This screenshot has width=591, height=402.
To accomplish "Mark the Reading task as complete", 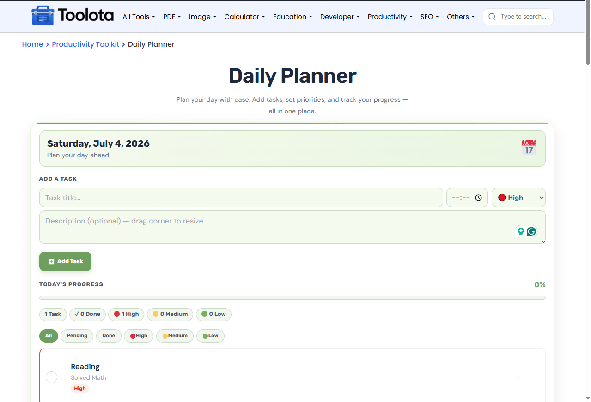I will point(52,377).
